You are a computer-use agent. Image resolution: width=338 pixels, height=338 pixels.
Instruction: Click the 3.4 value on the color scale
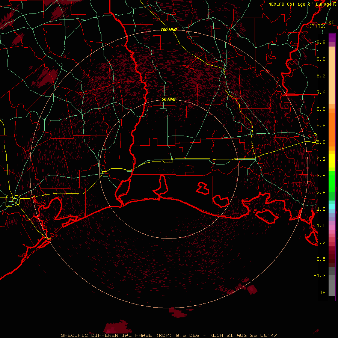click(321, 176)
